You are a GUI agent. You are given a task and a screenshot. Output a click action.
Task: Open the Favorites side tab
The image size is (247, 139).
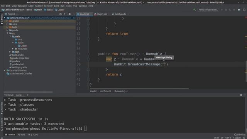(x=2, y=108)
